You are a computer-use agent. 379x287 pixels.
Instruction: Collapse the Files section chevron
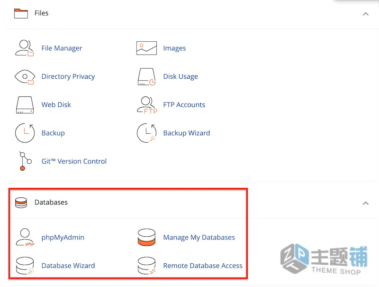pos(366,14)
